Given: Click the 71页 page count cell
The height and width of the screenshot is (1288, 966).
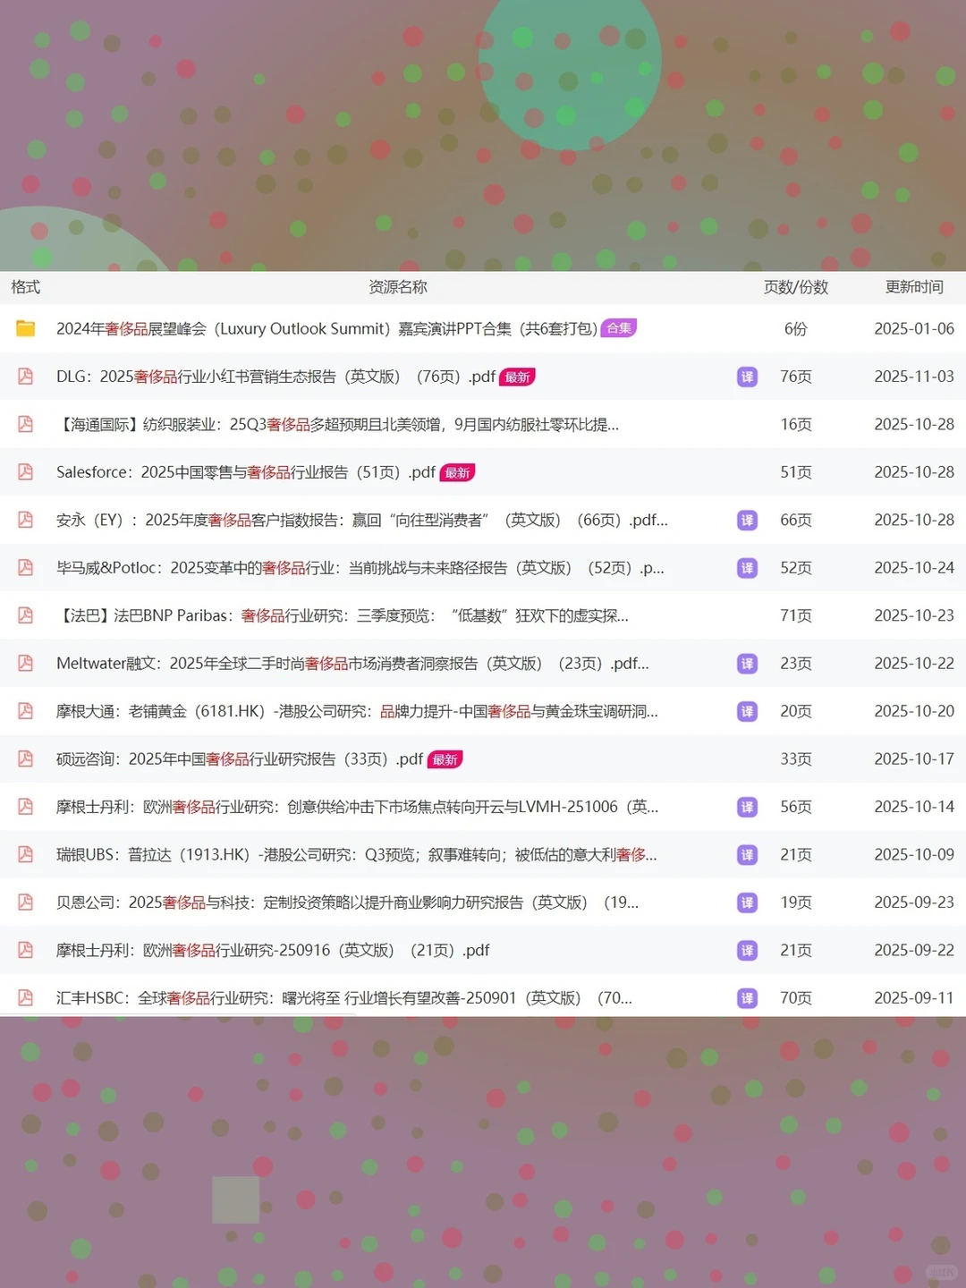Looking at the screenshot, I should pyautogui.click(x=796, y=615).
